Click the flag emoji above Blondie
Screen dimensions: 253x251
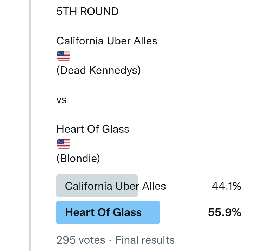click(63, 144)
